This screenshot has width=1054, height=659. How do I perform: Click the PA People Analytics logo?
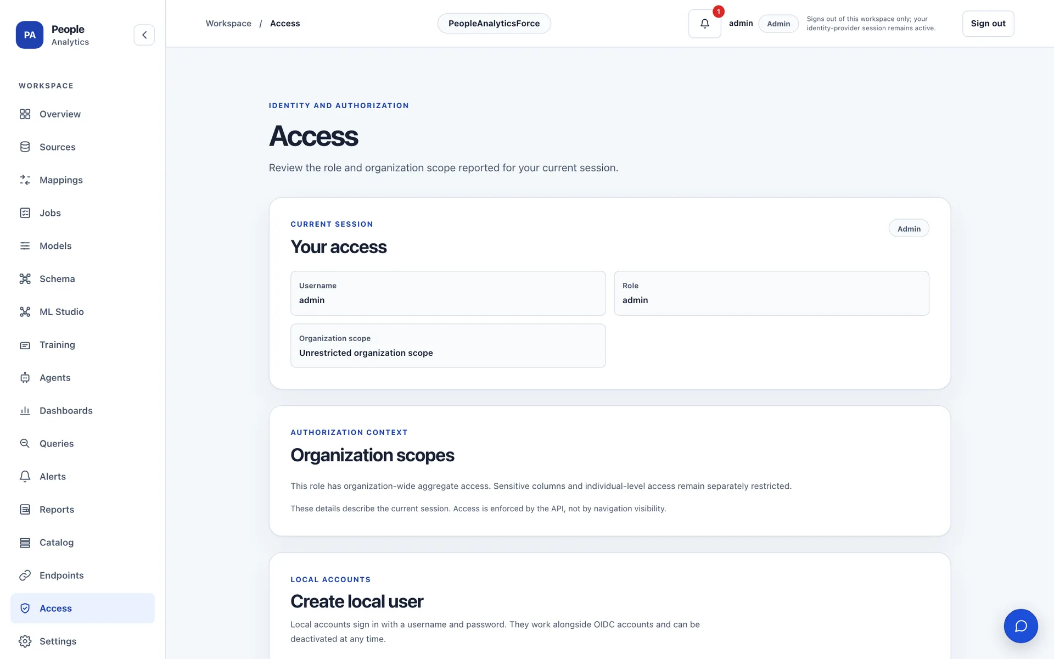[30, 35]
